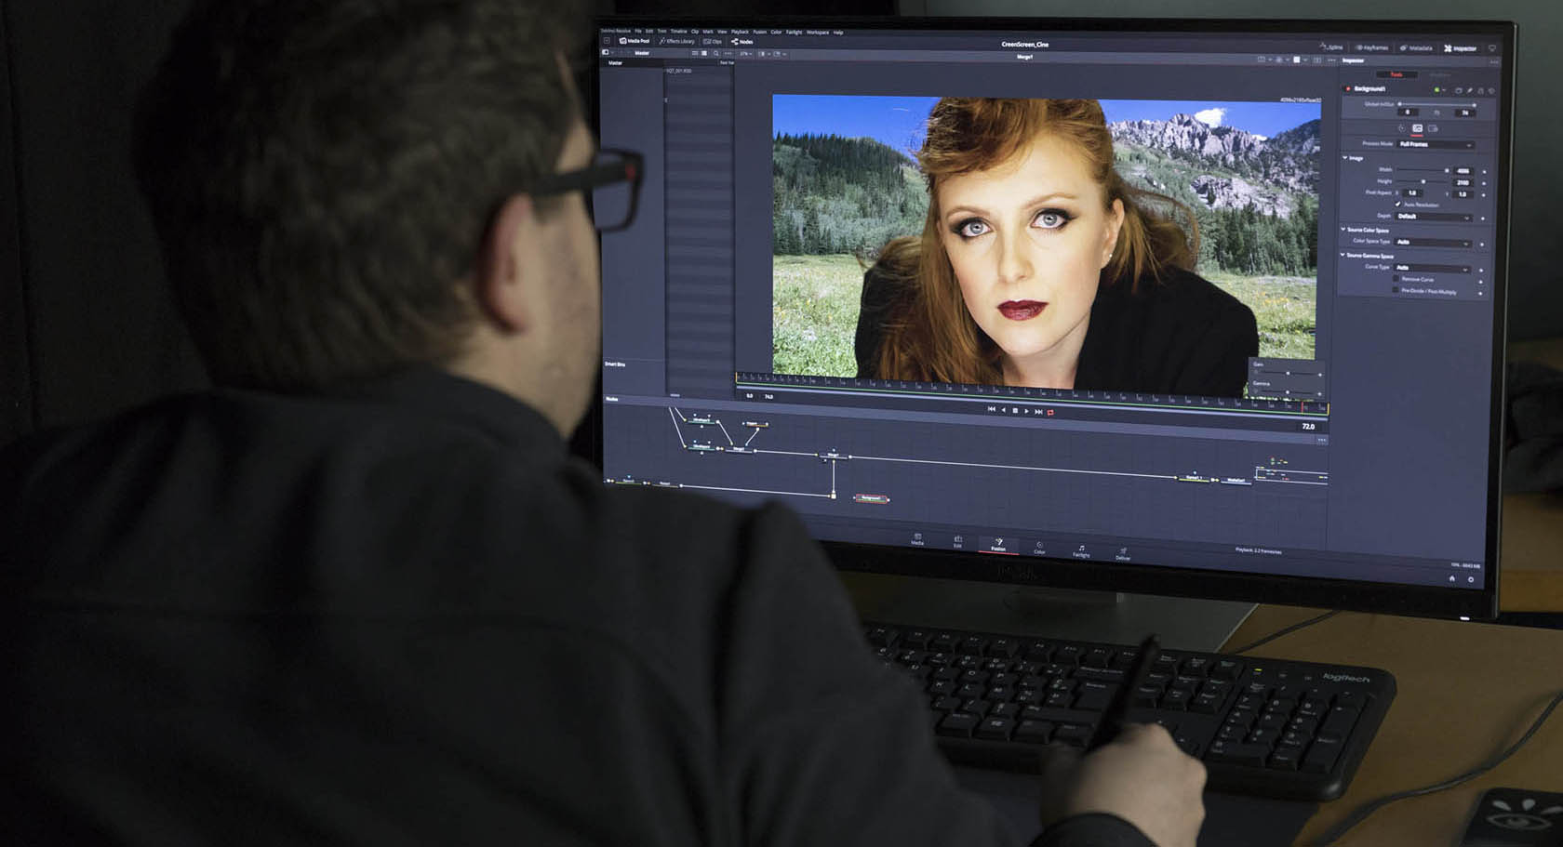Open the Effects Library panel
The height and width of the screenshot is (847, 1563).
[x=676, y=41]
